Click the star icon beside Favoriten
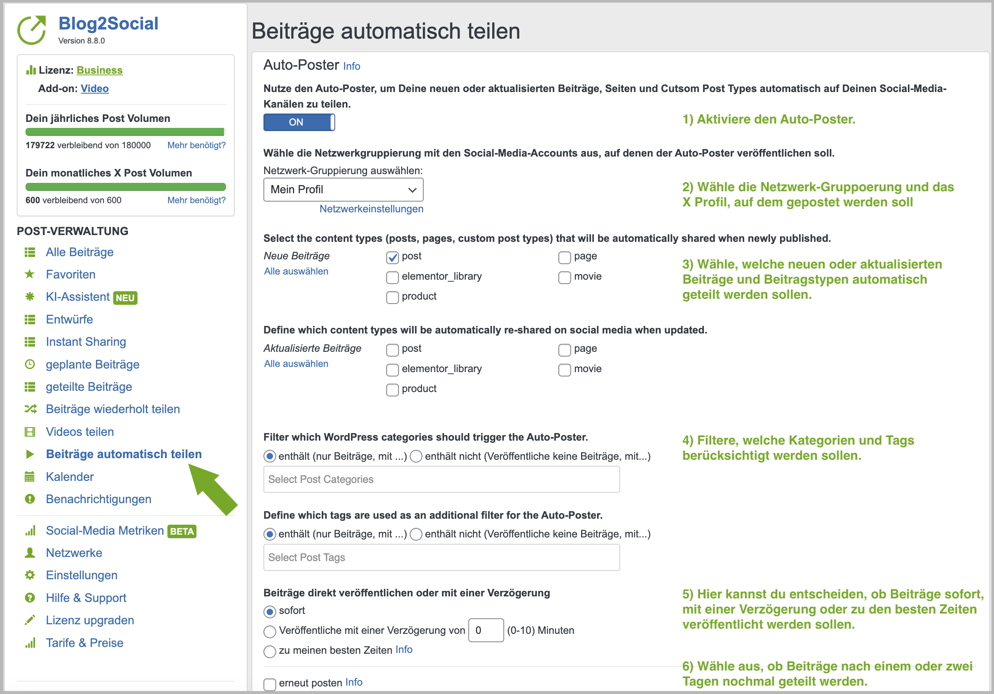 pos(29,274)
